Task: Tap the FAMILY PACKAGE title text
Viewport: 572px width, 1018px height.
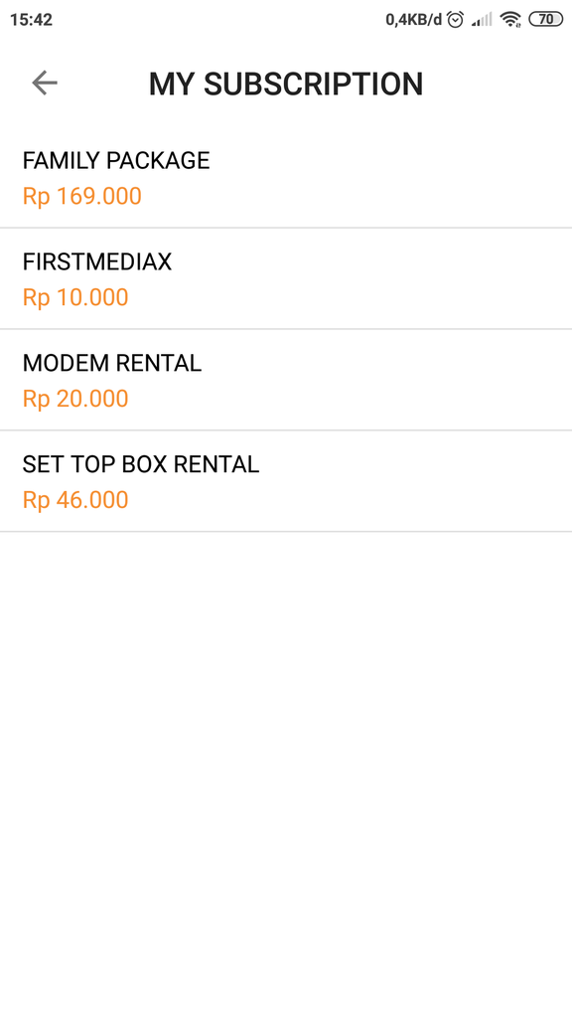Action: click(116, 160)
